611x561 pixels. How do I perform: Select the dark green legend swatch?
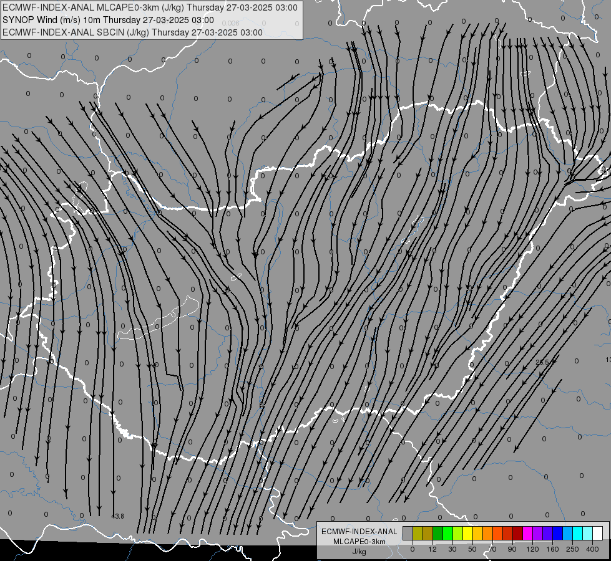point(438,533)
